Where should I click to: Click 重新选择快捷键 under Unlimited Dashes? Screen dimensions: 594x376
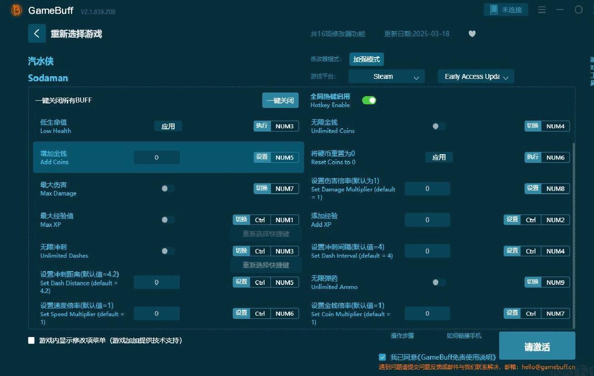(x=266, y=265)
